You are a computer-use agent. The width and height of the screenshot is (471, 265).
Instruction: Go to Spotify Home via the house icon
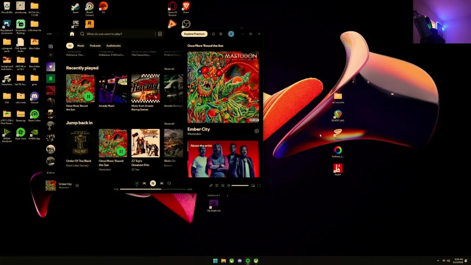72,34
